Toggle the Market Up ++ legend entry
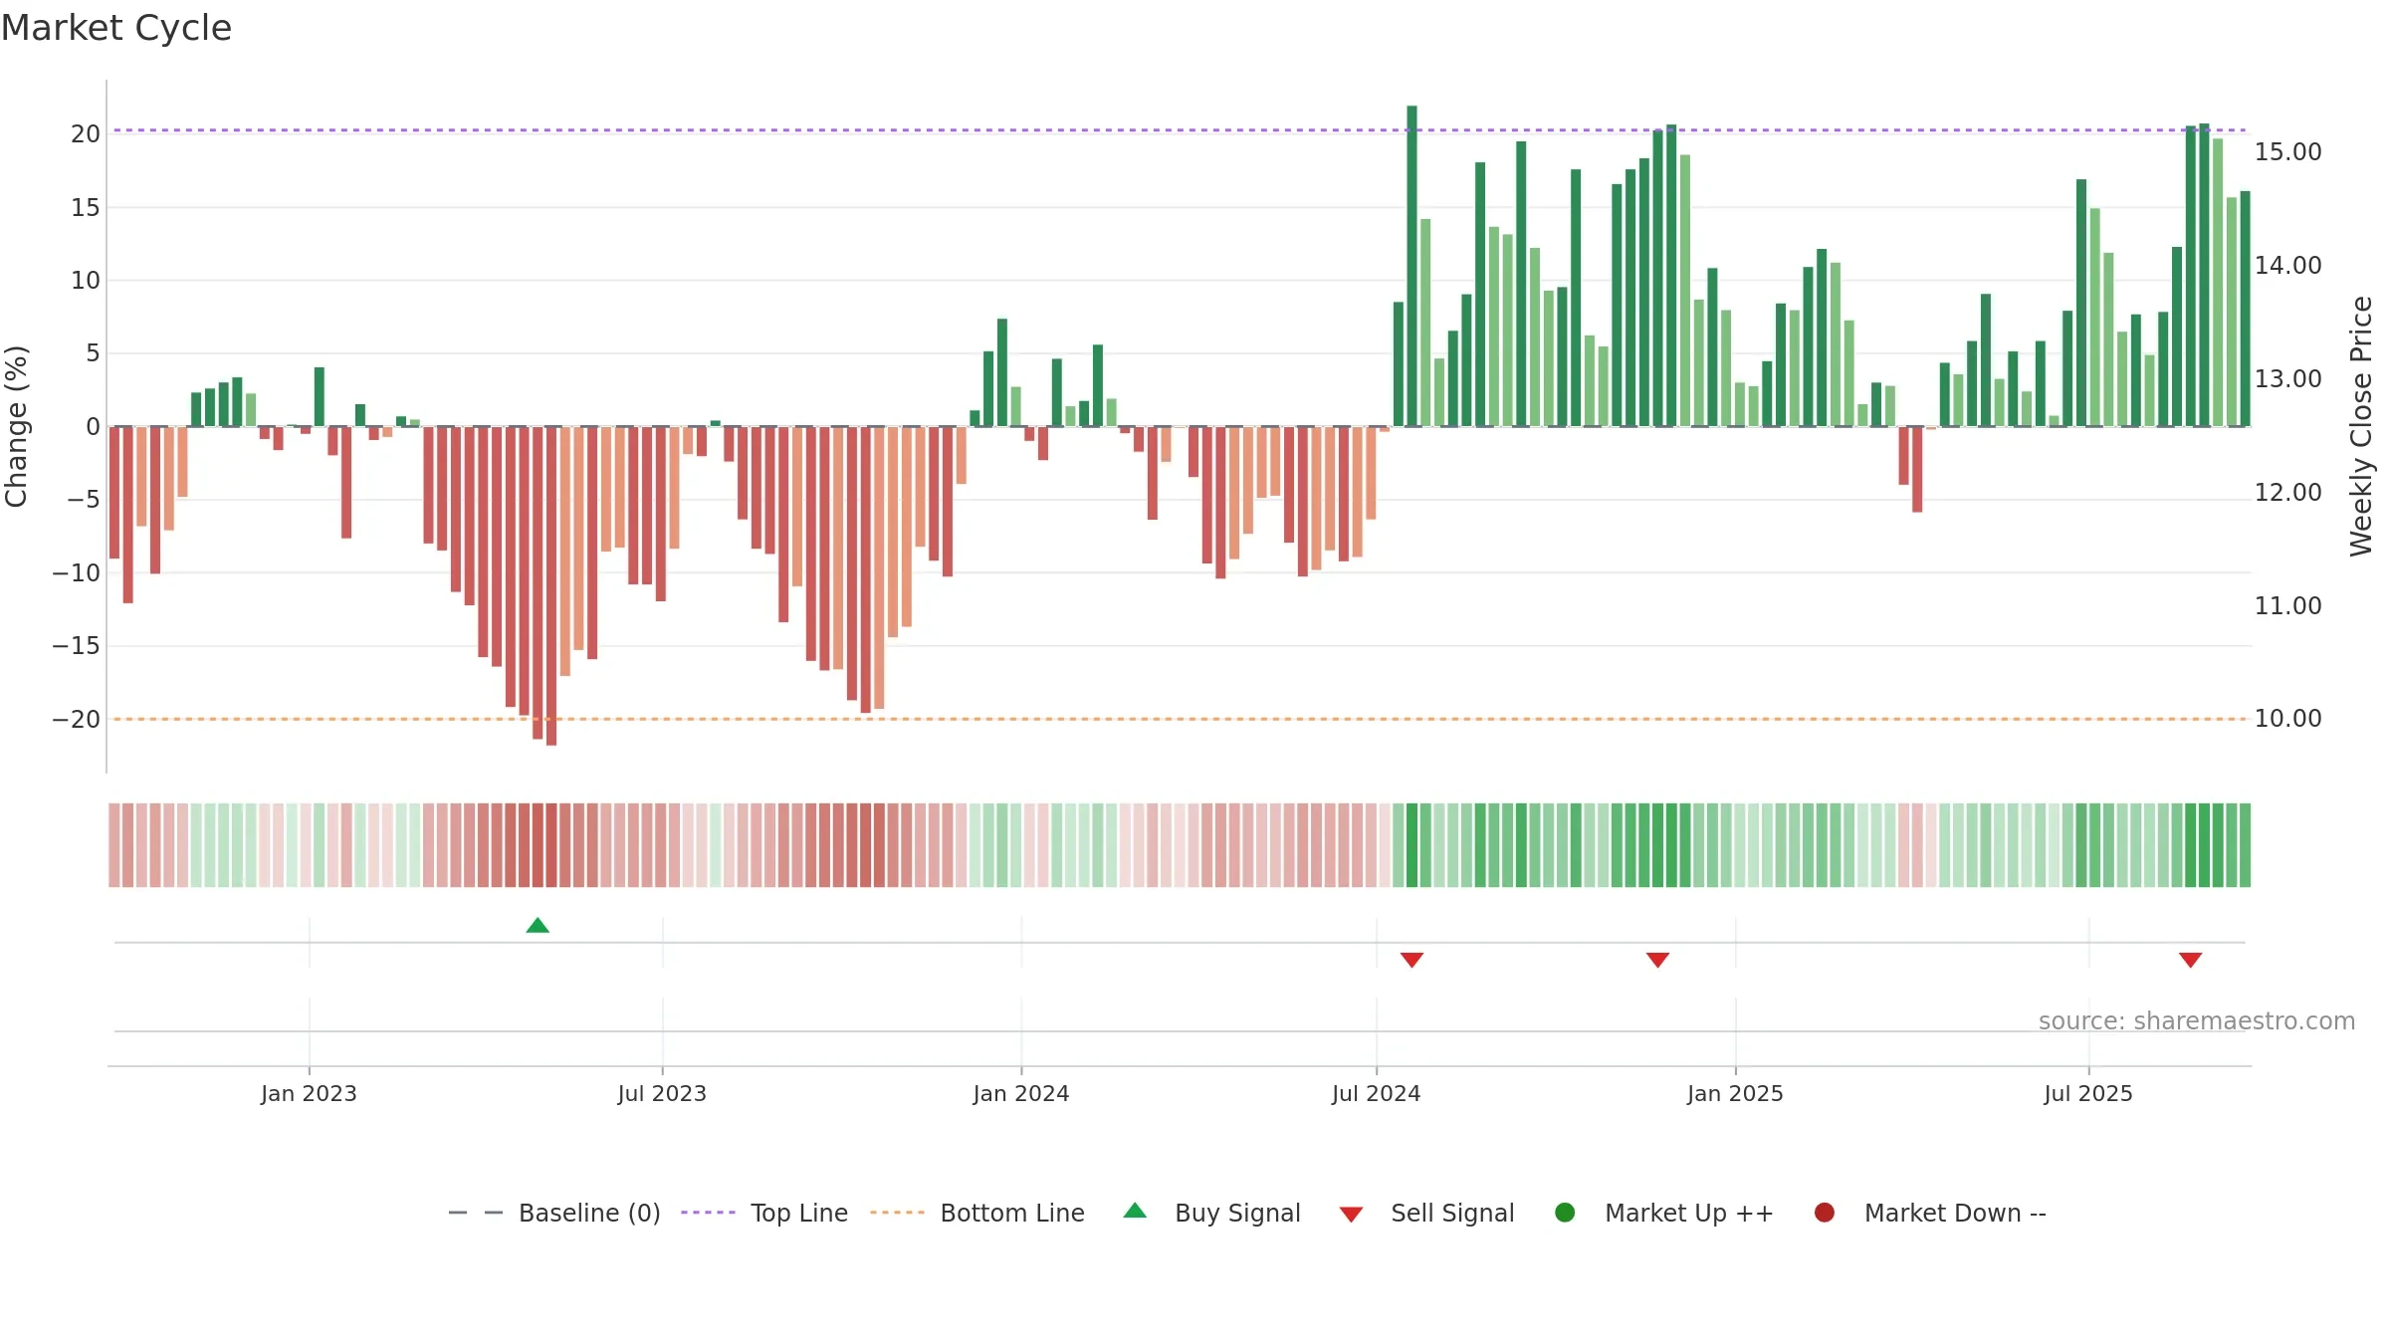The image size is (2389, 1344). click(x=1664, y=1213)
